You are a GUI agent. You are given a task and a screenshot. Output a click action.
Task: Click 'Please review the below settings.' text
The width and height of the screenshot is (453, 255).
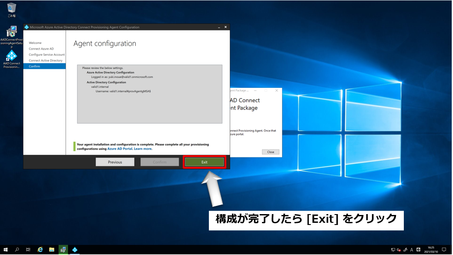[x=103, y=68]
